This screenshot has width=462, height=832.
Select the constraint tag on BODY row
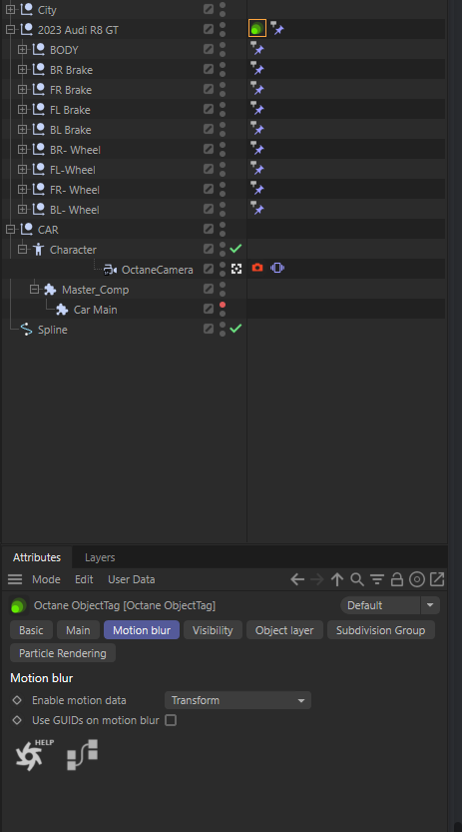coord(257,49)
